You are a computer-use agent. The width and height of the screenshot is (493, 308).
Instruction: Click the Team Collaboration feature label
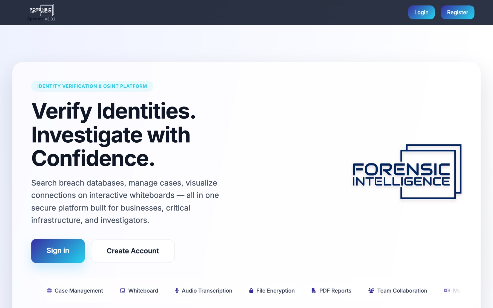click(x=402, y=291)
